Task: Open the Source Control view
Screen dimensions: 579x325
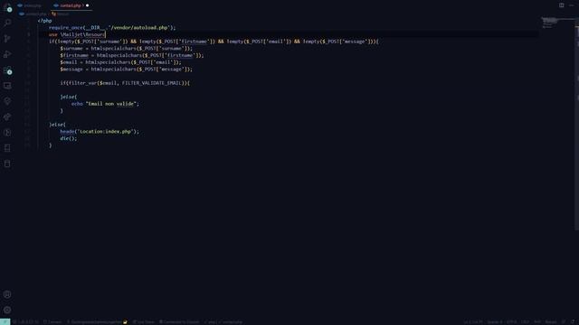Action: 7,38
